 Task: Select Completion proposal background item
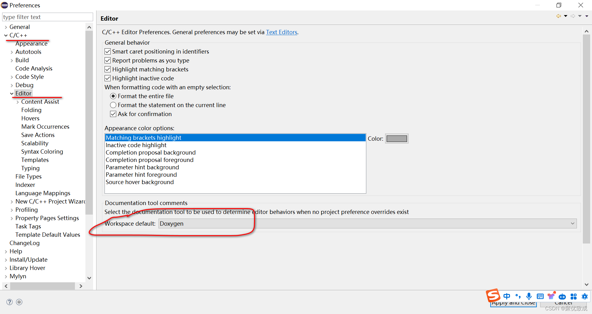[x=235, y=152]
